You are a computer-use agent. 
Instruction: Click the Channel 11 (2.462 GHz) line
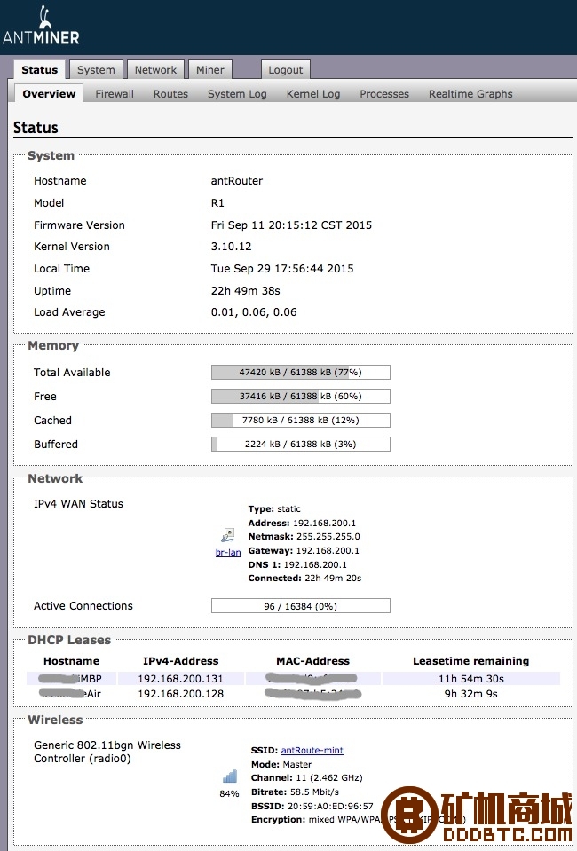pyautogui.click(x=306, y=777)
